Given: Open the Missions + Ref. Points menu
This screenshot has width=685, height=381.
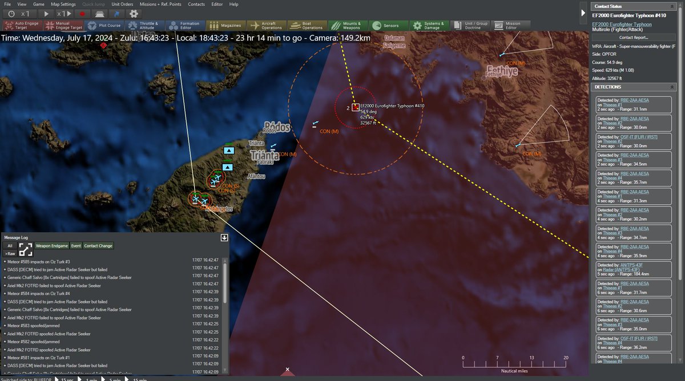Looking at the screenshot, I should (160, 4).
